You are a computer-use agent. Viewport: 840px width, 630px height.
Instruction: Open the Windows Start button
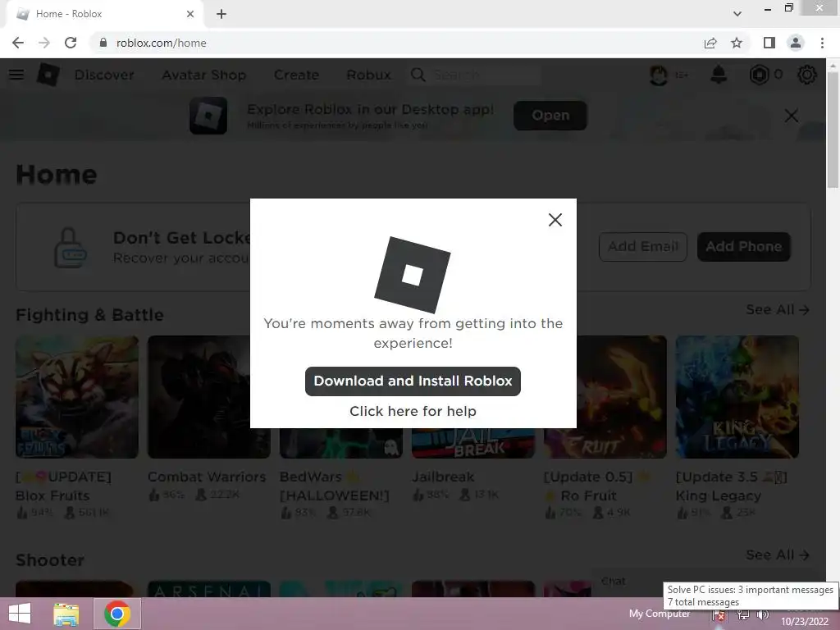[20, 614]
